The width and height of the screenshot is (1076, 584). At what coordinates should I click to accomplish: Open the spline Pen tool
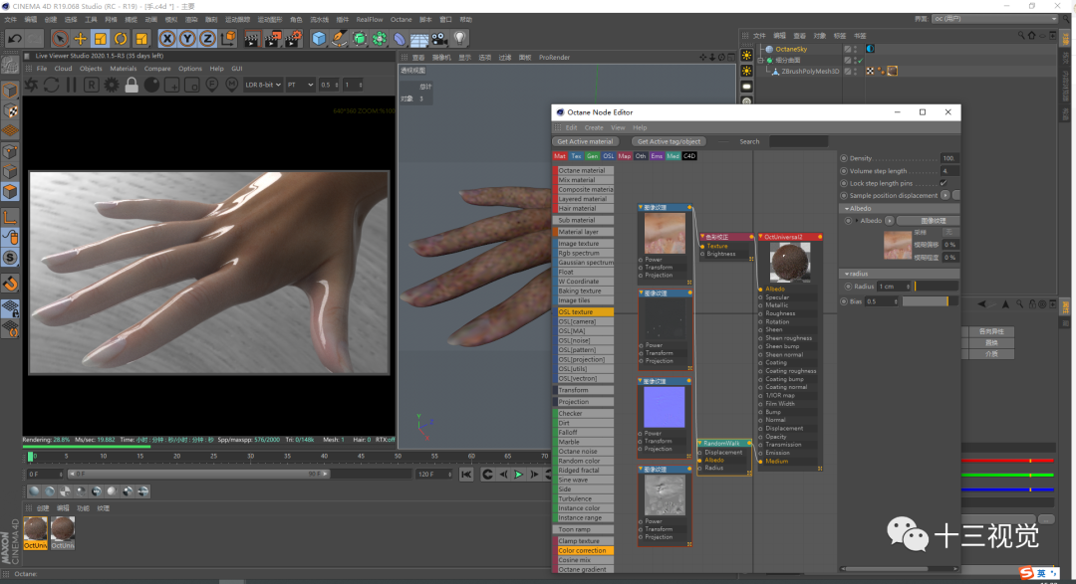click(x=339, y=39)
